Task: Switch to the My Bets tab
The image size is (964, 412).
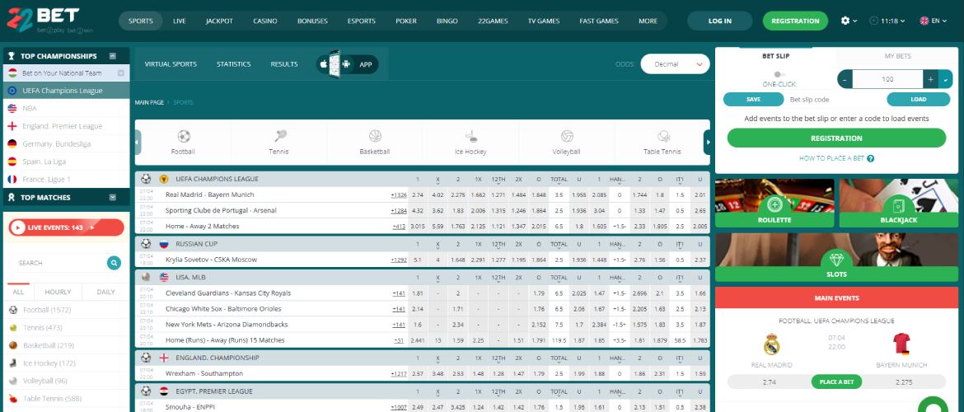Action: pyautogui.click(x=897, y=56)
